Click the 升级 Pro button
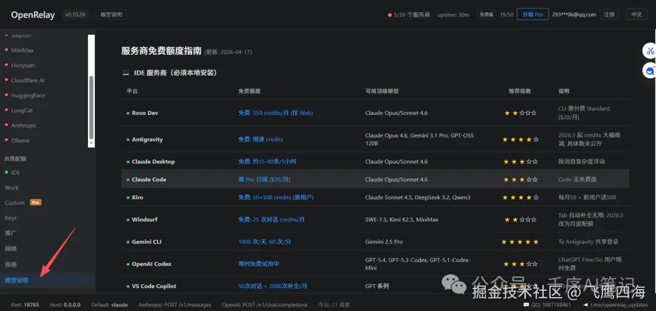 click(x=533, y=14)
